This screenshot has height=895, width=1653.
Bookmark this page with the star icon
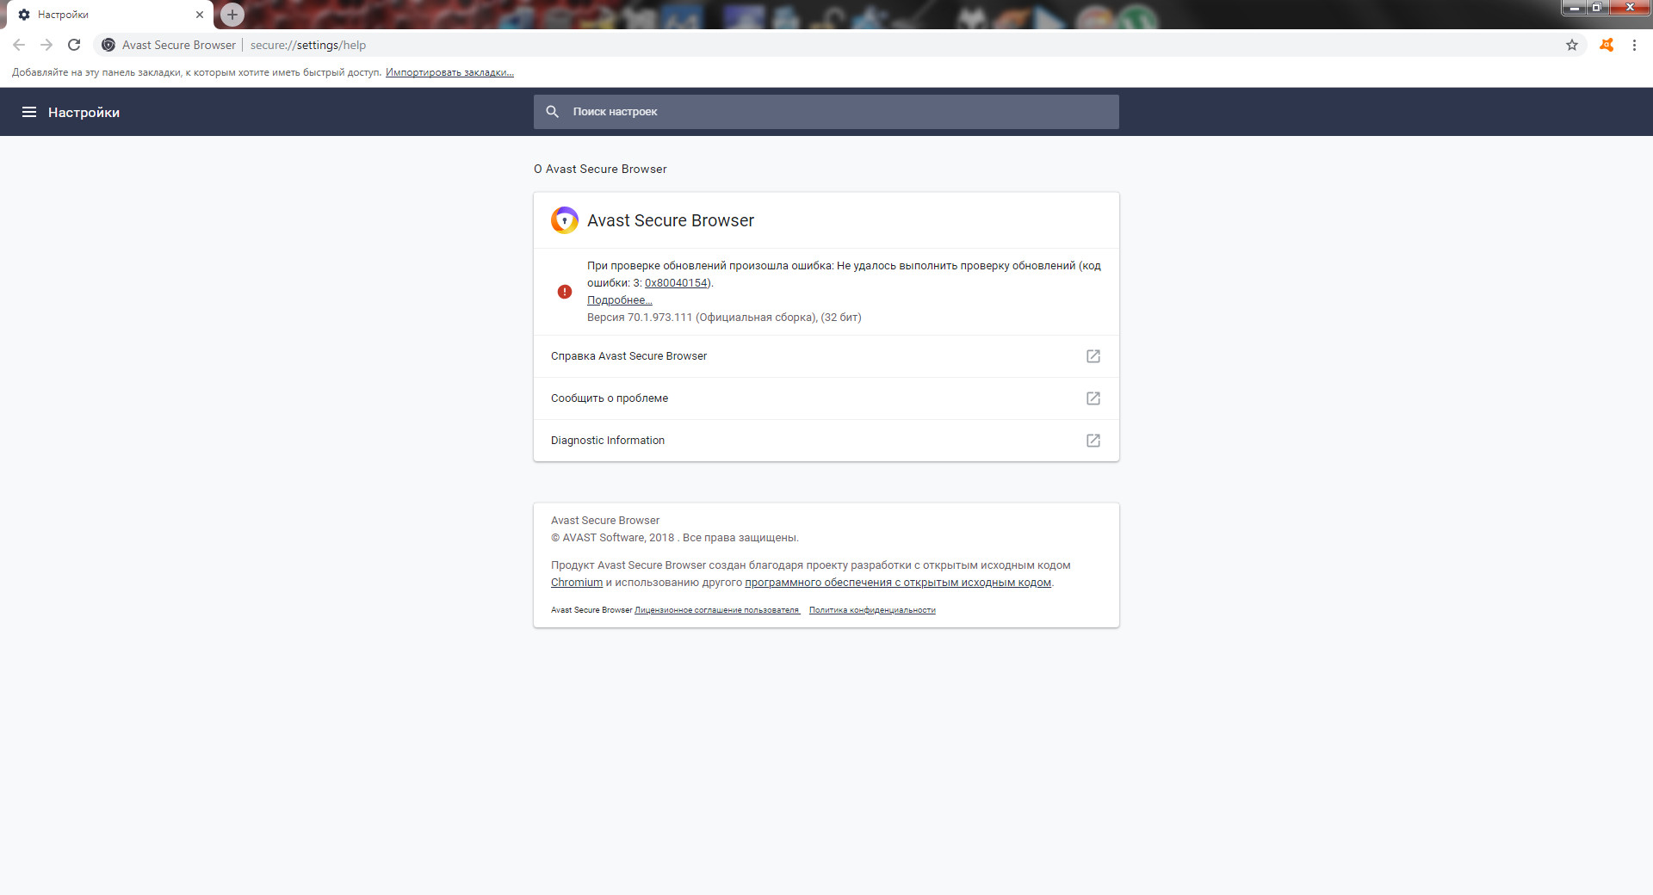coord(1572,45)
